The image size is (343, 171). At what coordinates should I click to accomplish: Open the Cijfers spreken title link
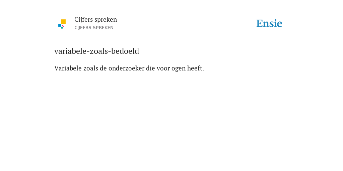95,20
